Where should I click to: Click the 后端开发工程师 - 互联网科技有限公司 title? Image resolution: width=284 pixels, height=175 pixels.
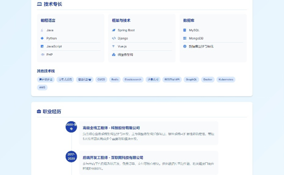coord(113,158)
